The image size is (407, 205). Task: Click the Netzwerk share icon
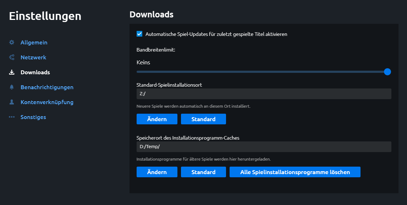pos(12,58)
